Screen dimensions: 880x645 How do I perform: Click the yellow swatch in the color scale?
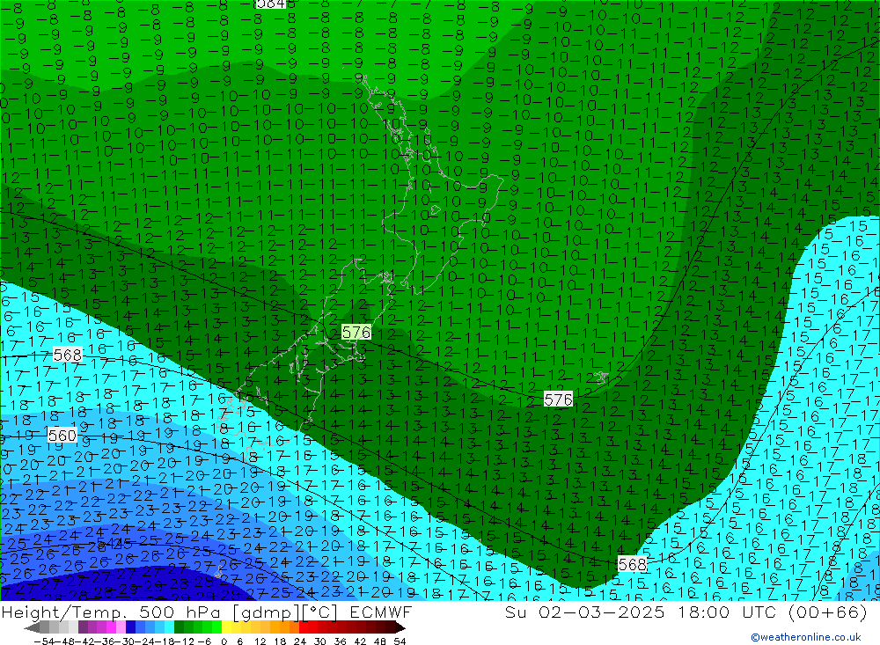tap(226, 627)
